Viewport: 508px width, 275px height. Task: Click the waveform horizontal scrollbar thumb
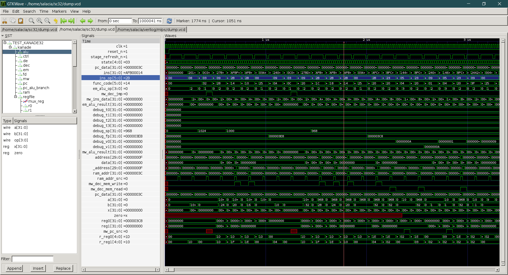click(x=171, y=270)
